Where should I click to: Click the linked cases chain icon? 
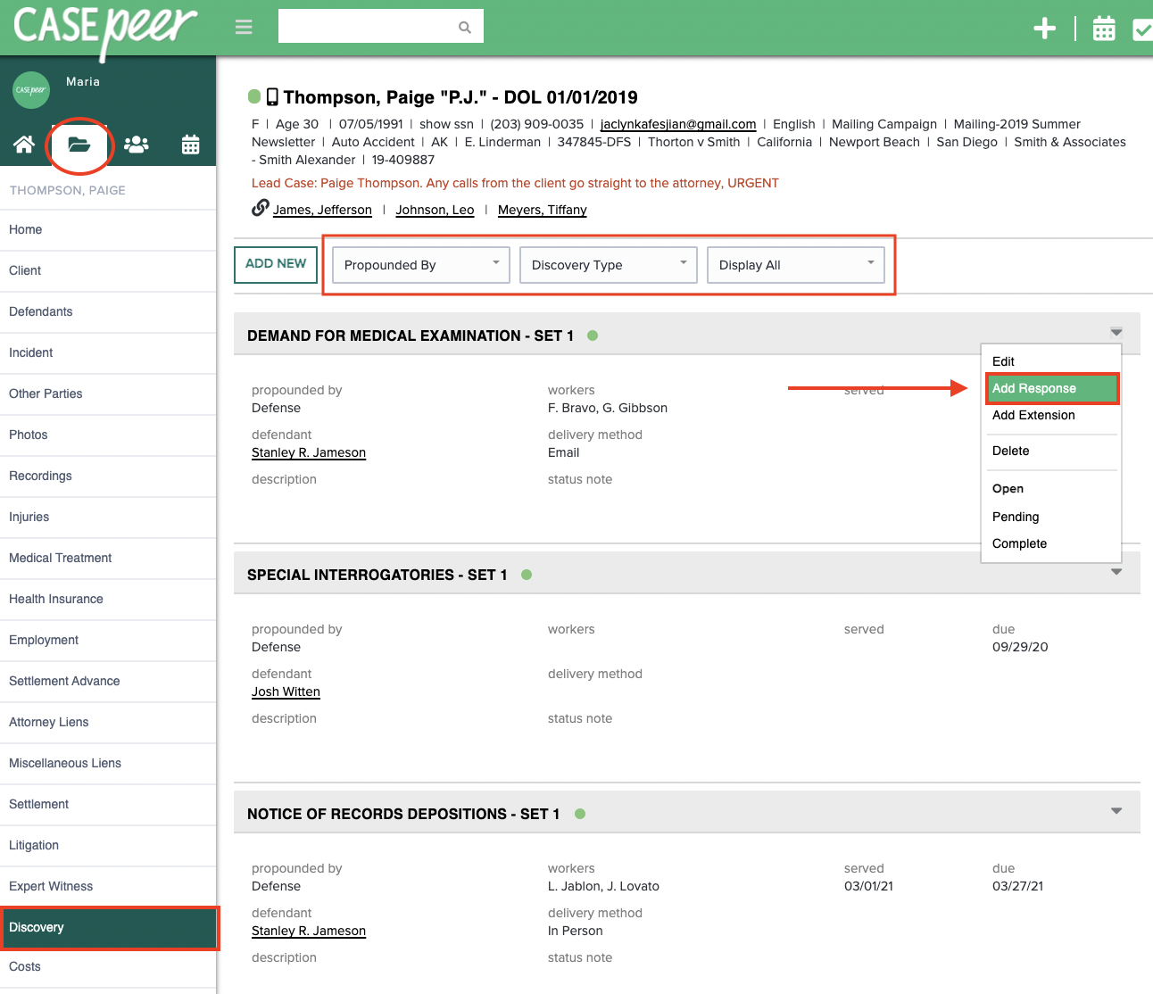pos(258,208)
